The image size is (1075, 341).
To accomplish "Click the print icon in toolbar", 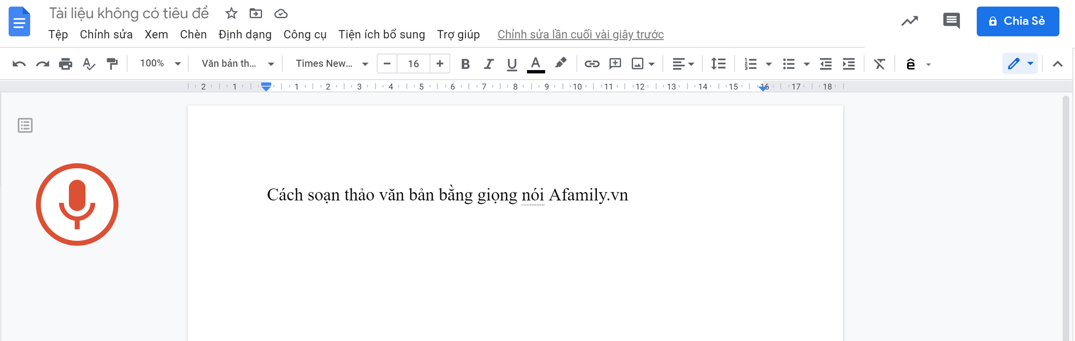I will (66, 64).
